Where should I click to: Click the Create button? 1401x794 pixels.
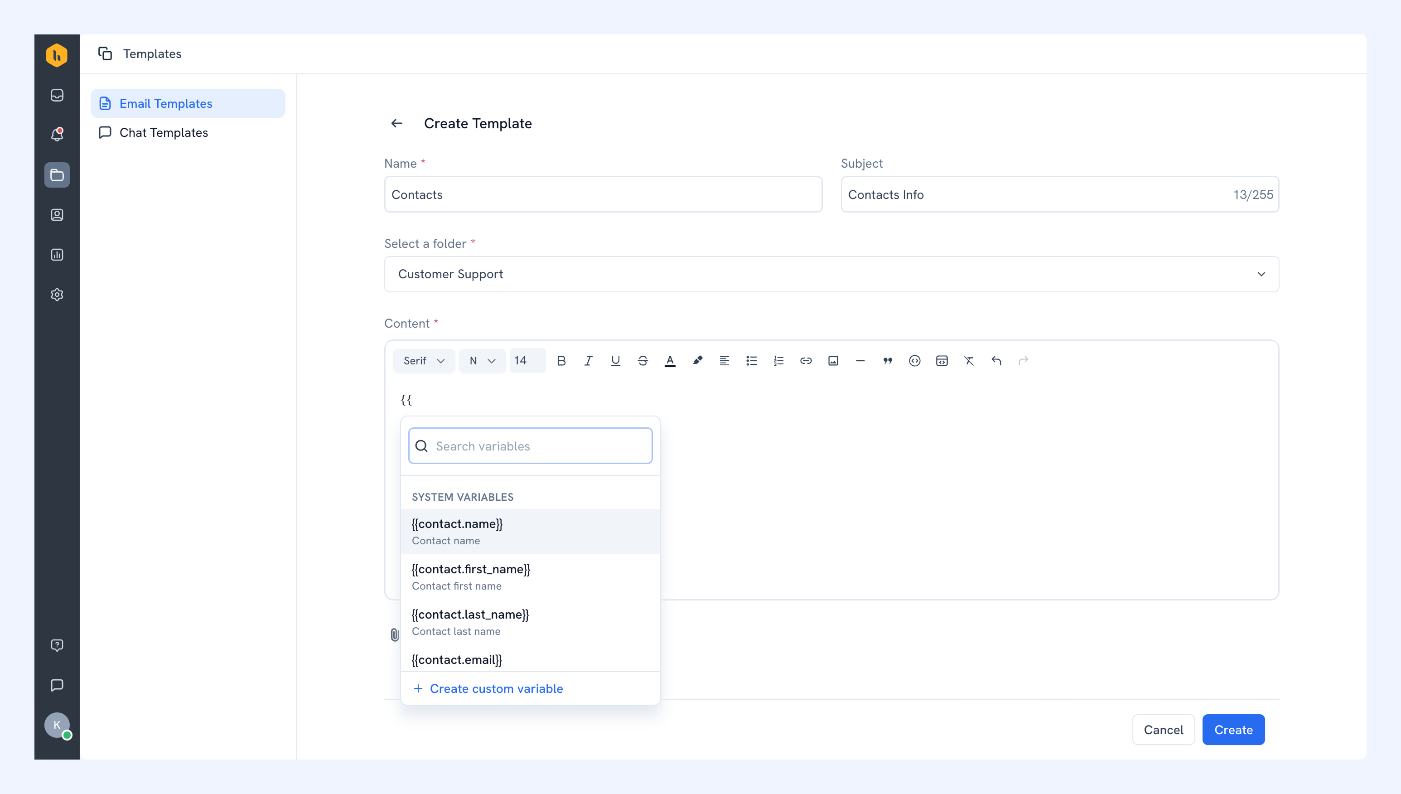1233,730
